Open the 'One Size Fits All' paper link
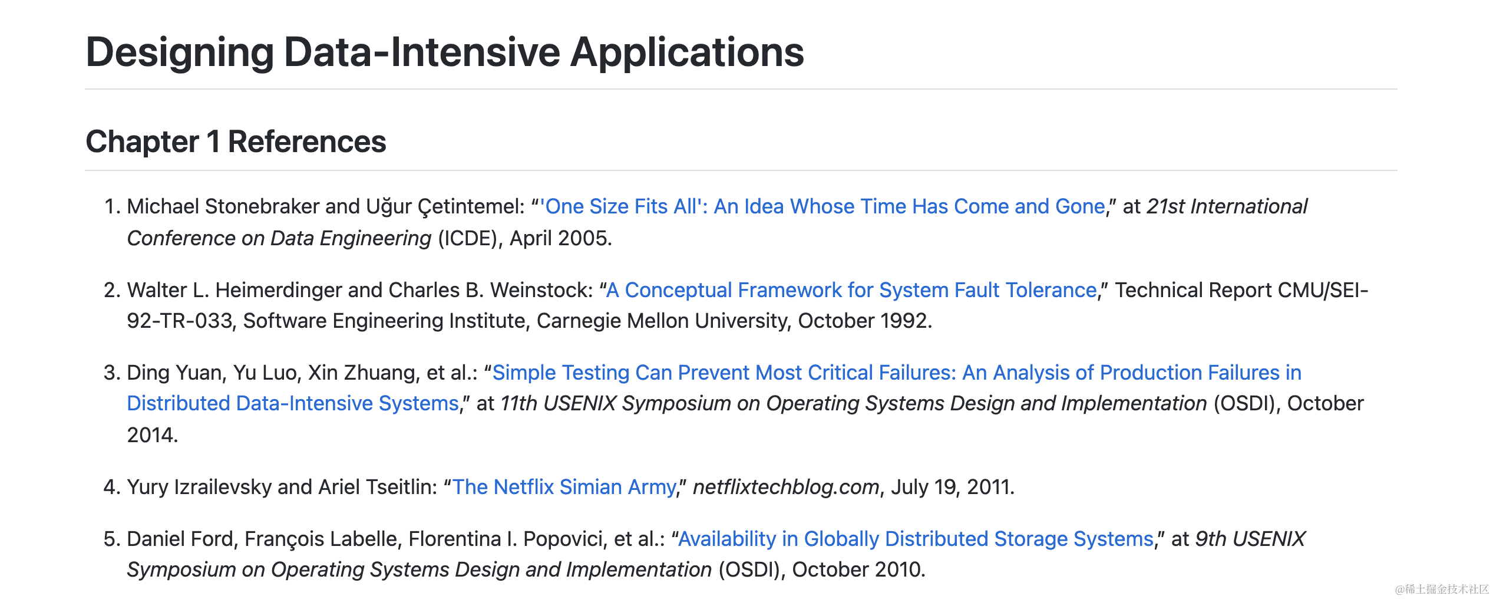The width and height of the screenshot is (1493, 599). click(x=823, y=206)
